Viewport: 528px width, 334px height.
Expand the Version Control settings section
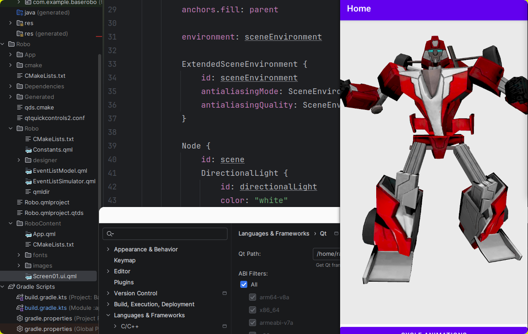pyautogui.click(x=108, y=293)
